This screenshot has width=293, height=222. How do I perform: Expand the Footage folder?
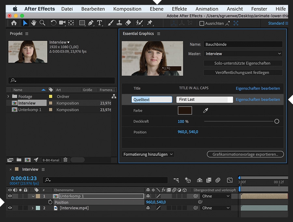pyautogui.click(x=8, y=97)
